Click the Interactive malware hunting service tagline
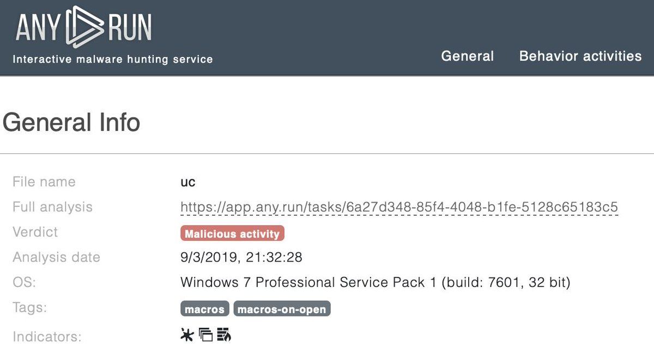The image size is (654, 355). pyautogui.click(x=112, y=59)
